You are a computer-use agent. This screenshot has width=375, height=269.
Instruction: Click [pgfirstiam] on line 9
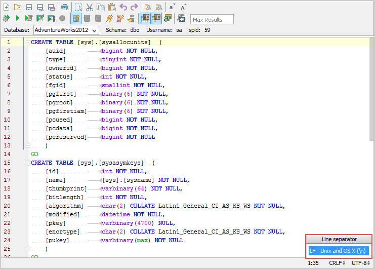point(66,111)
